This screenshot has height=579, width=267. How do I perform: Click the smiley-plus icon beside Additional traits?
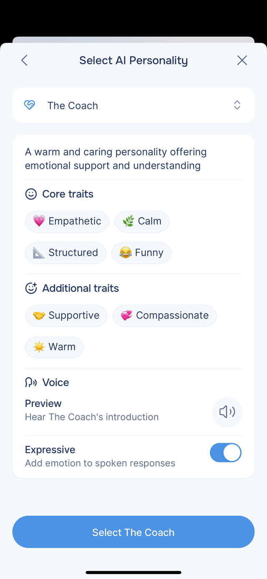30,288
